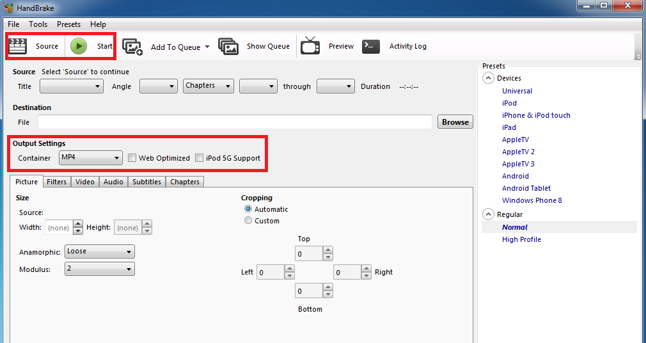Image resolution: width=646 pixels, height=343 pixels.
Task: Select the Custom cropping radio button
Action: pos(248,221)
